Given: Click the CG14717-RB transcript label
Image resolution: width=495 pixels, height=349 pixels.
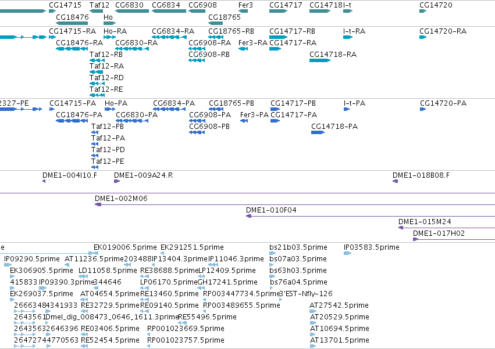Looking at the screenshot, I should click(x=292, y=31).
